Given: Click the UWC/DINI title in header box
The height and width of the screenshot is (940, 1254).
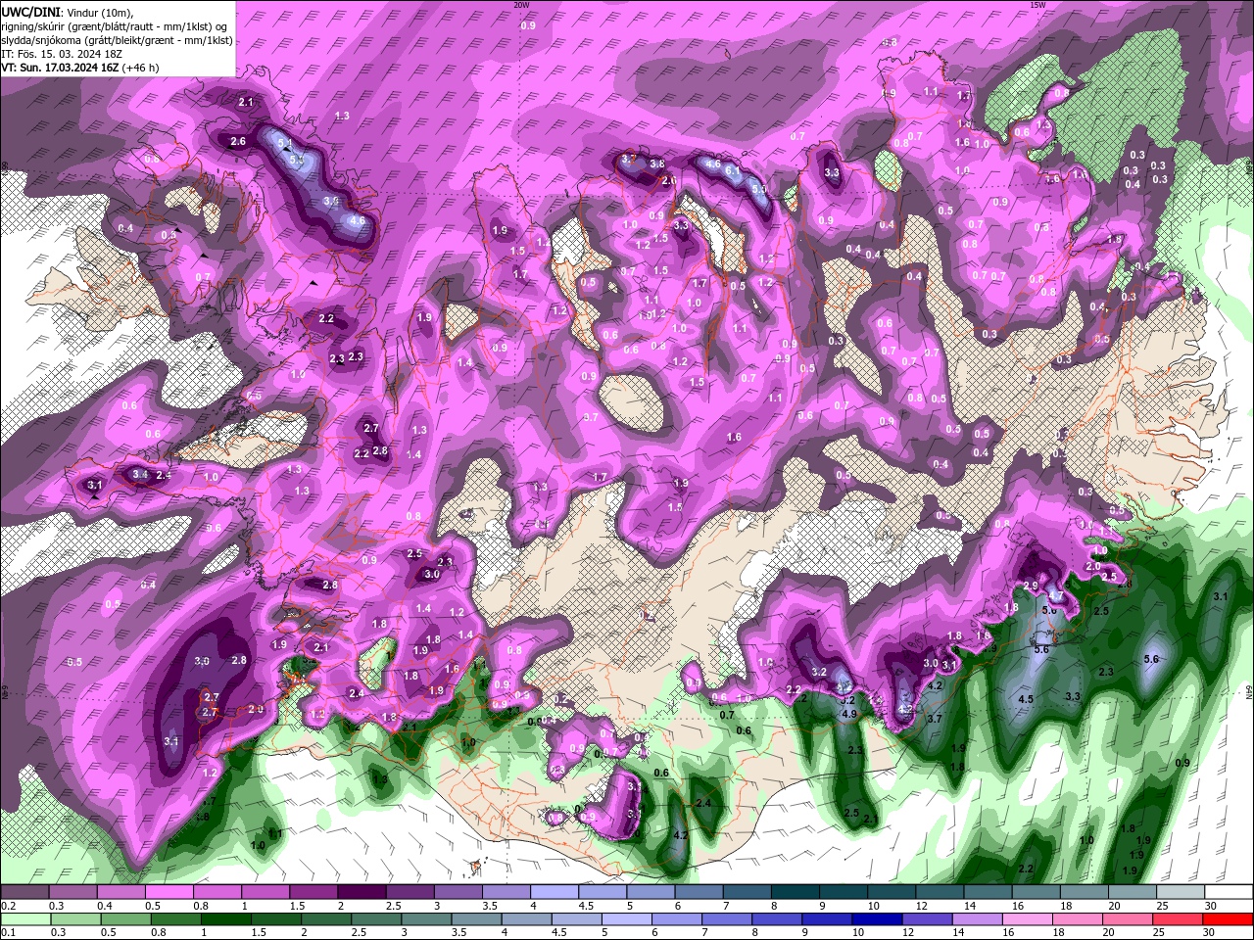Looking at the screenshot, I should [x=31, y=11].
